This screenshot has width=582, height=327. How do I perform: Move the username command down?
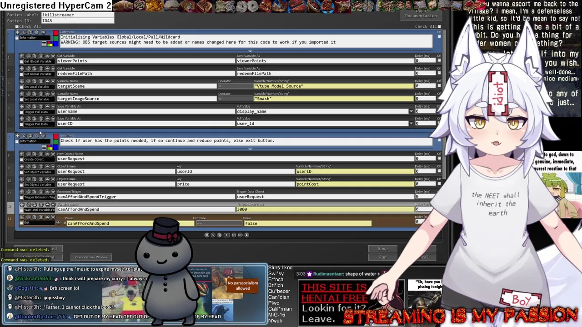tap(53, 106)
